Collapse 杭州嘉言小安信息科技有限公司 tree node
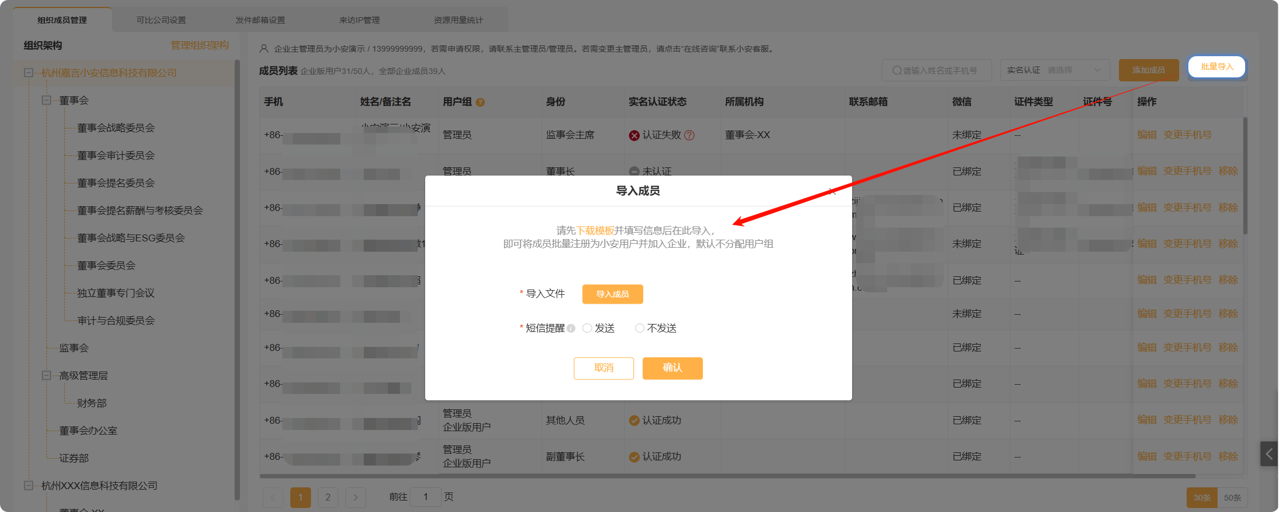The height and width of the screenshot is (512, 1279). 28,73
